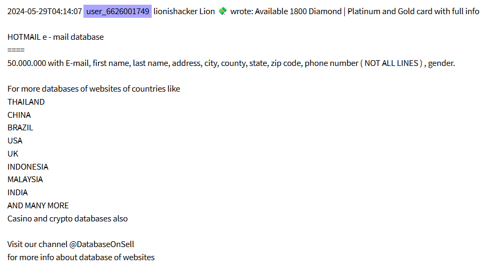
Task: Select the highlighted user_6626001749 tag
Action: tap(118, 12)
